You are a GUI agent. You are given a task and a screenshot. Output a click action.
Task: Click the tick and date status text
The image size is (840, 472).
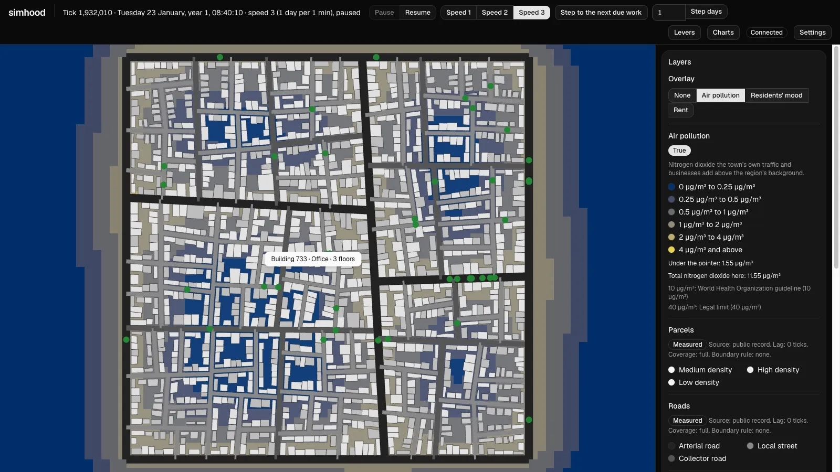point(212,13)
